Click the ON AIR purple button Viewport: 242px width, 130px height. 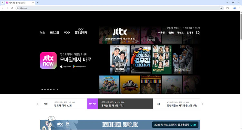93,104
